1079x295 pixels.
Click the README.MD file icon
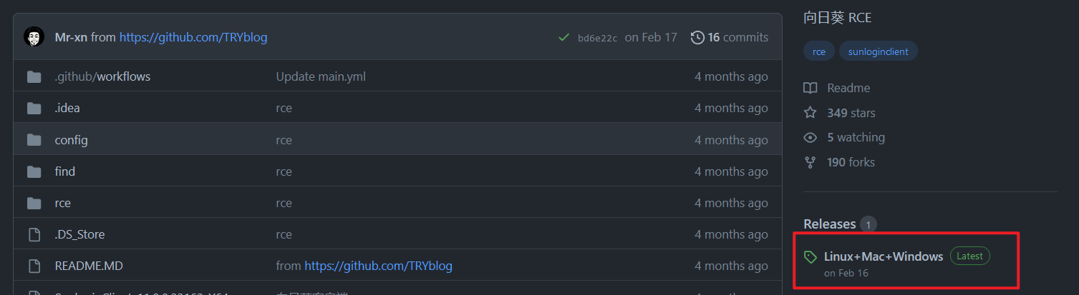pyautogui.click(x=34, y=266)
